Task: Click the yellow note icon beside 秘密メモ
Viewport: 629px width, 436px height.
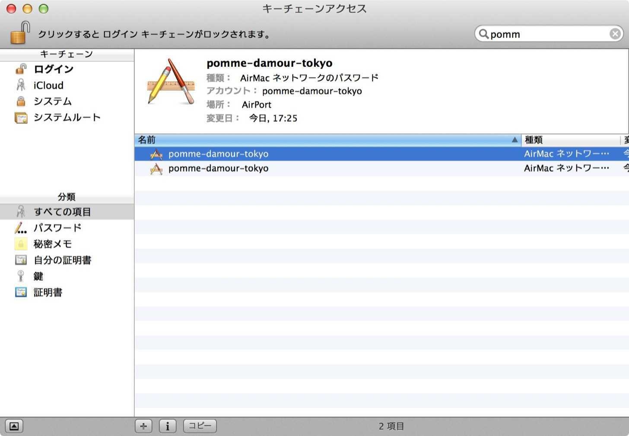Action: coord(21,244)
